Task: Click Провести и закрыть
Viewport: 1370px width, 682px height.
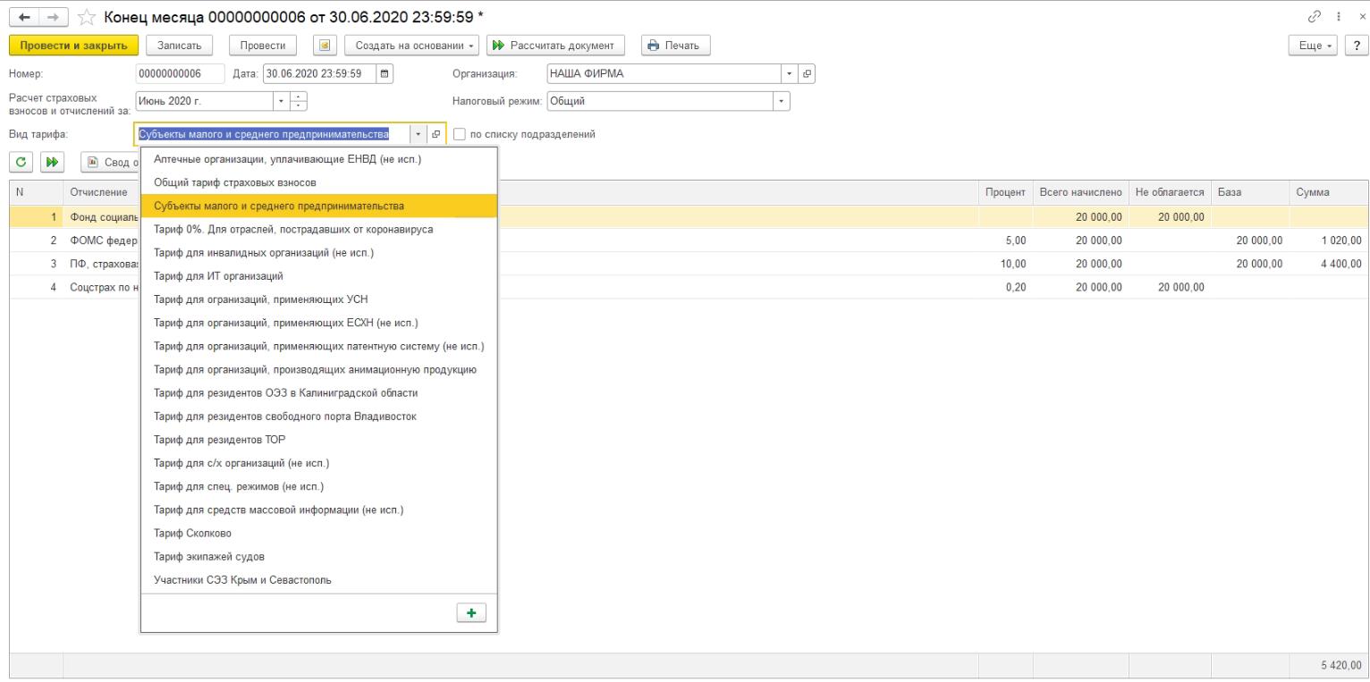Action: (x=73, y=45)
